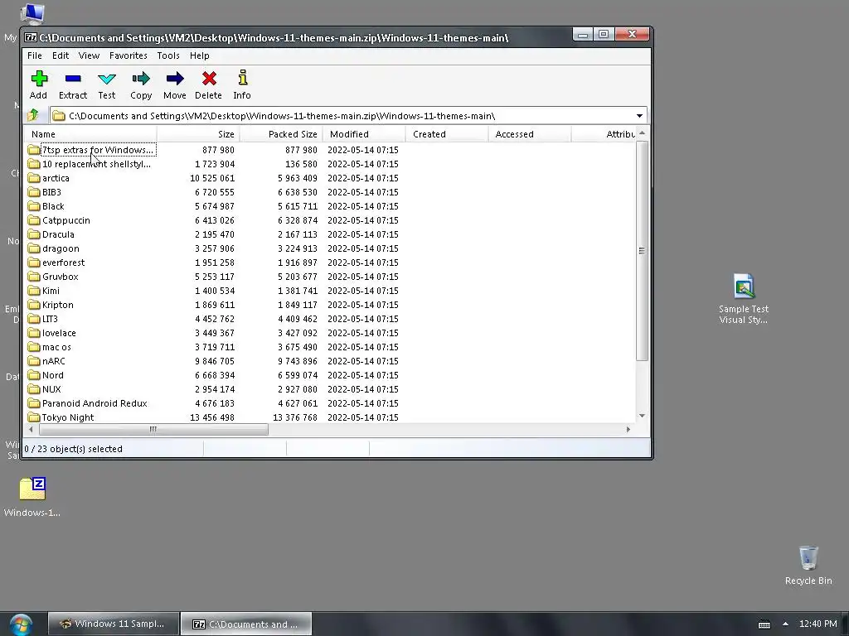Click the horizontal scrollbar thumb
The image size is (849, 636).
click(153, 430)
